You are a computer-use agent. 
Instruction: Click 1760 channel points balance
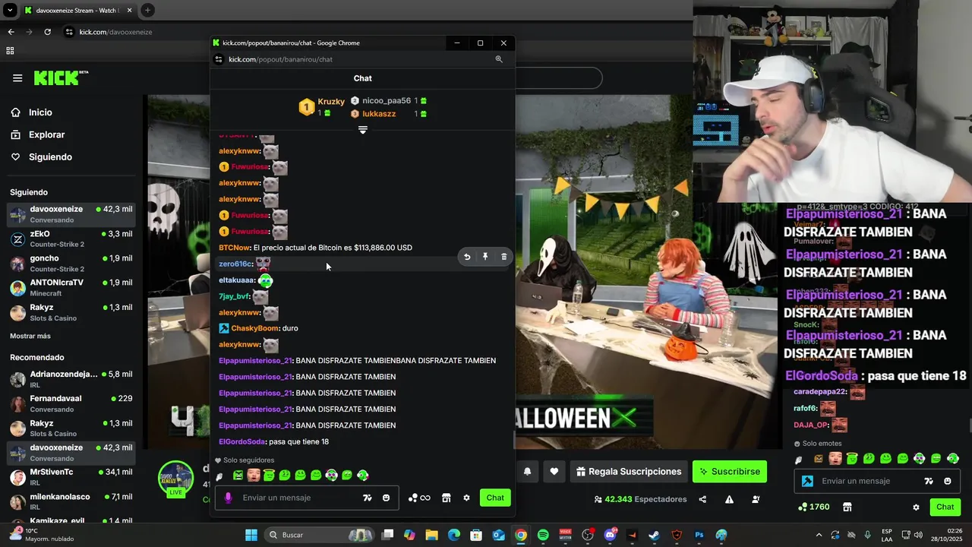814,507
